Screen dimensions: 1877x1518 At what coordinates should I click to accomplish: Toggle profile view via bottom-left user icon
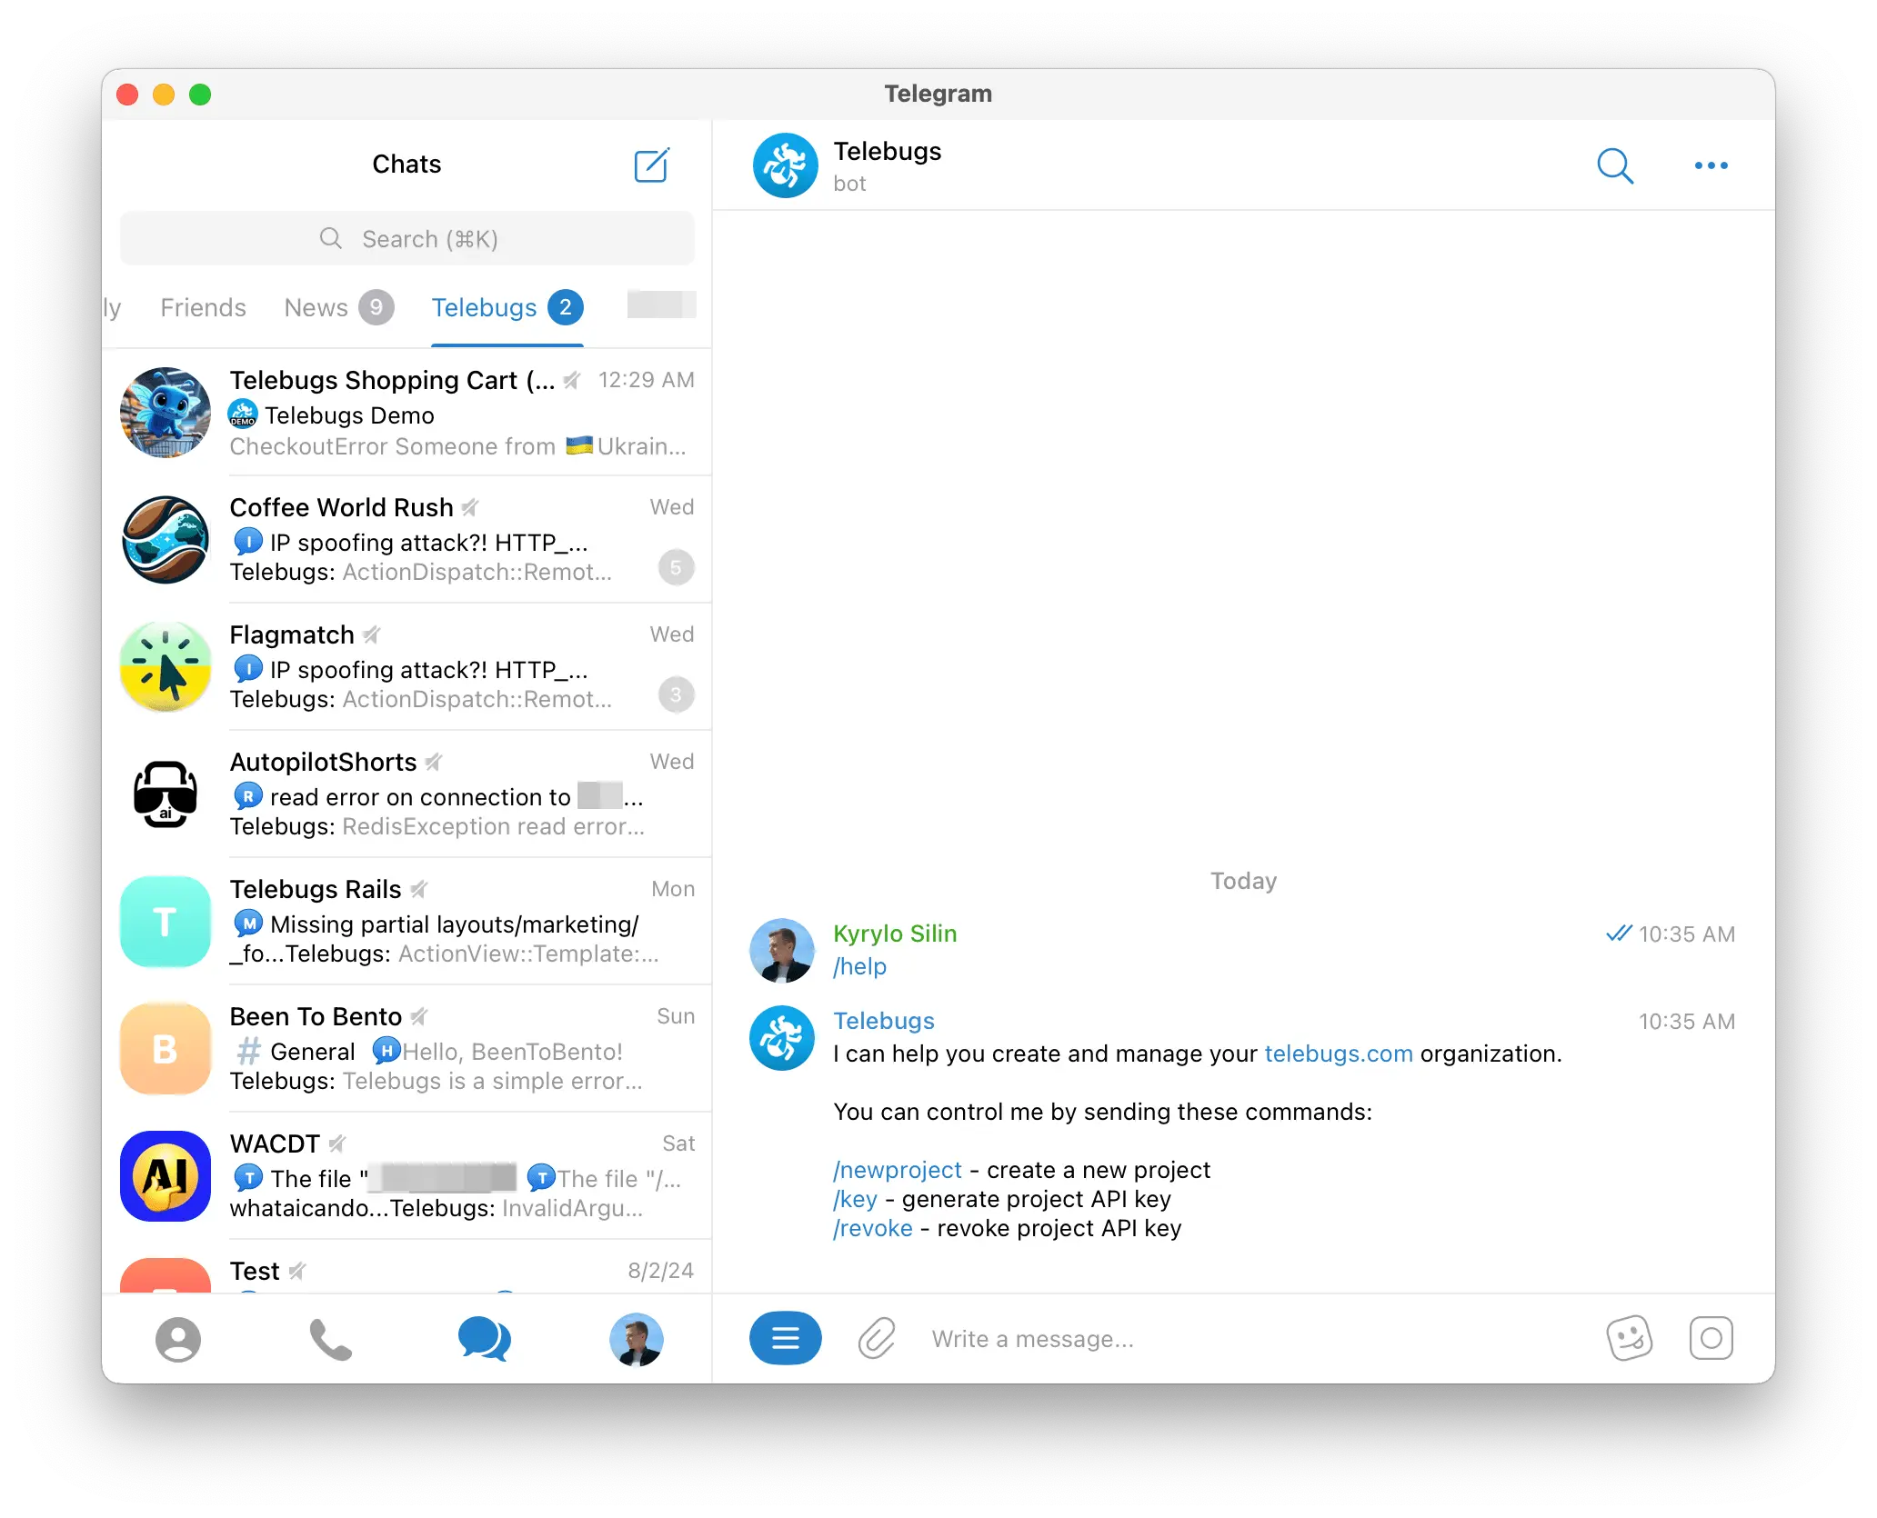(x=180, y=1338)
